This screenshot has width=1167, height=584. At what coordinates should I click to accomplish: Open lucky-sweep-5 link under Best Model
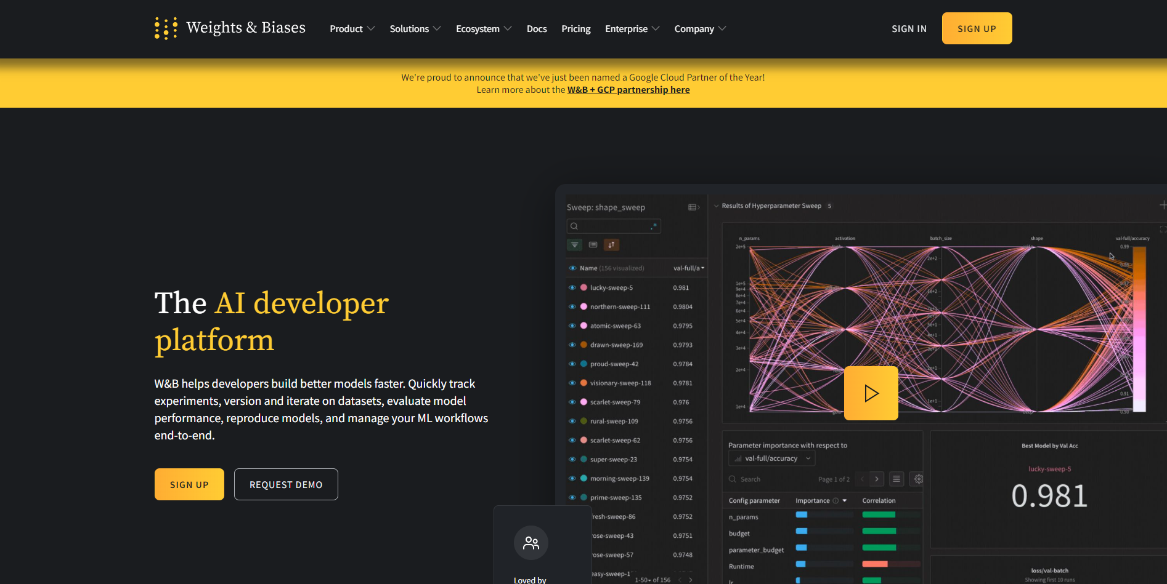[1049, 469]
